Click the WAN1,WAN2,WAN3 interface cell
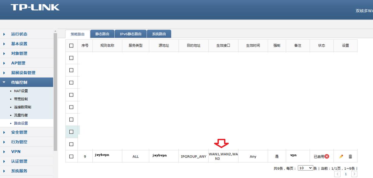Image resolution: width=373 pixels, height=178 pixels. 223,156
